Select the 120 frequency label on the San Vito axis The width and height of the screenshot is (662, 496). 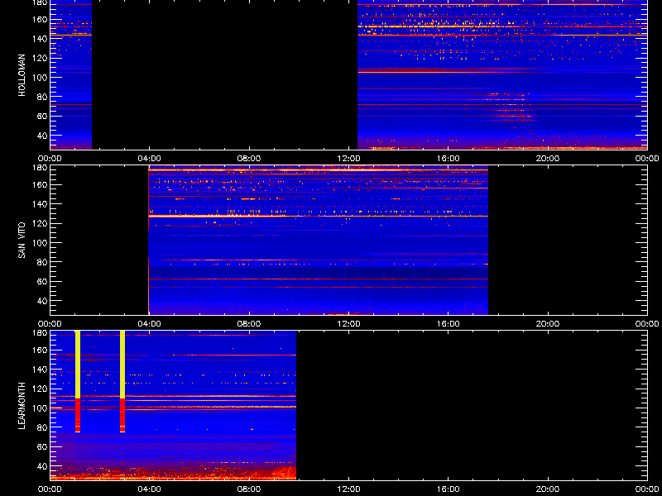click(x=40, y=223)
